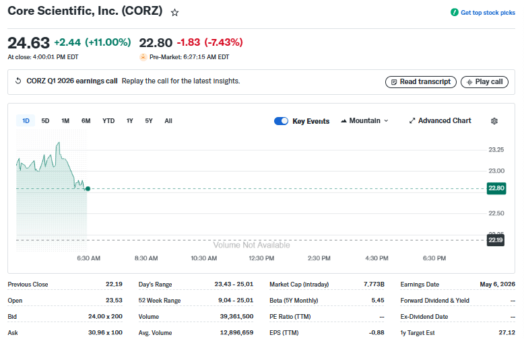Select the 5D chart range tab
The height and width of the screenshot is (339, 524).
point(45,121)
